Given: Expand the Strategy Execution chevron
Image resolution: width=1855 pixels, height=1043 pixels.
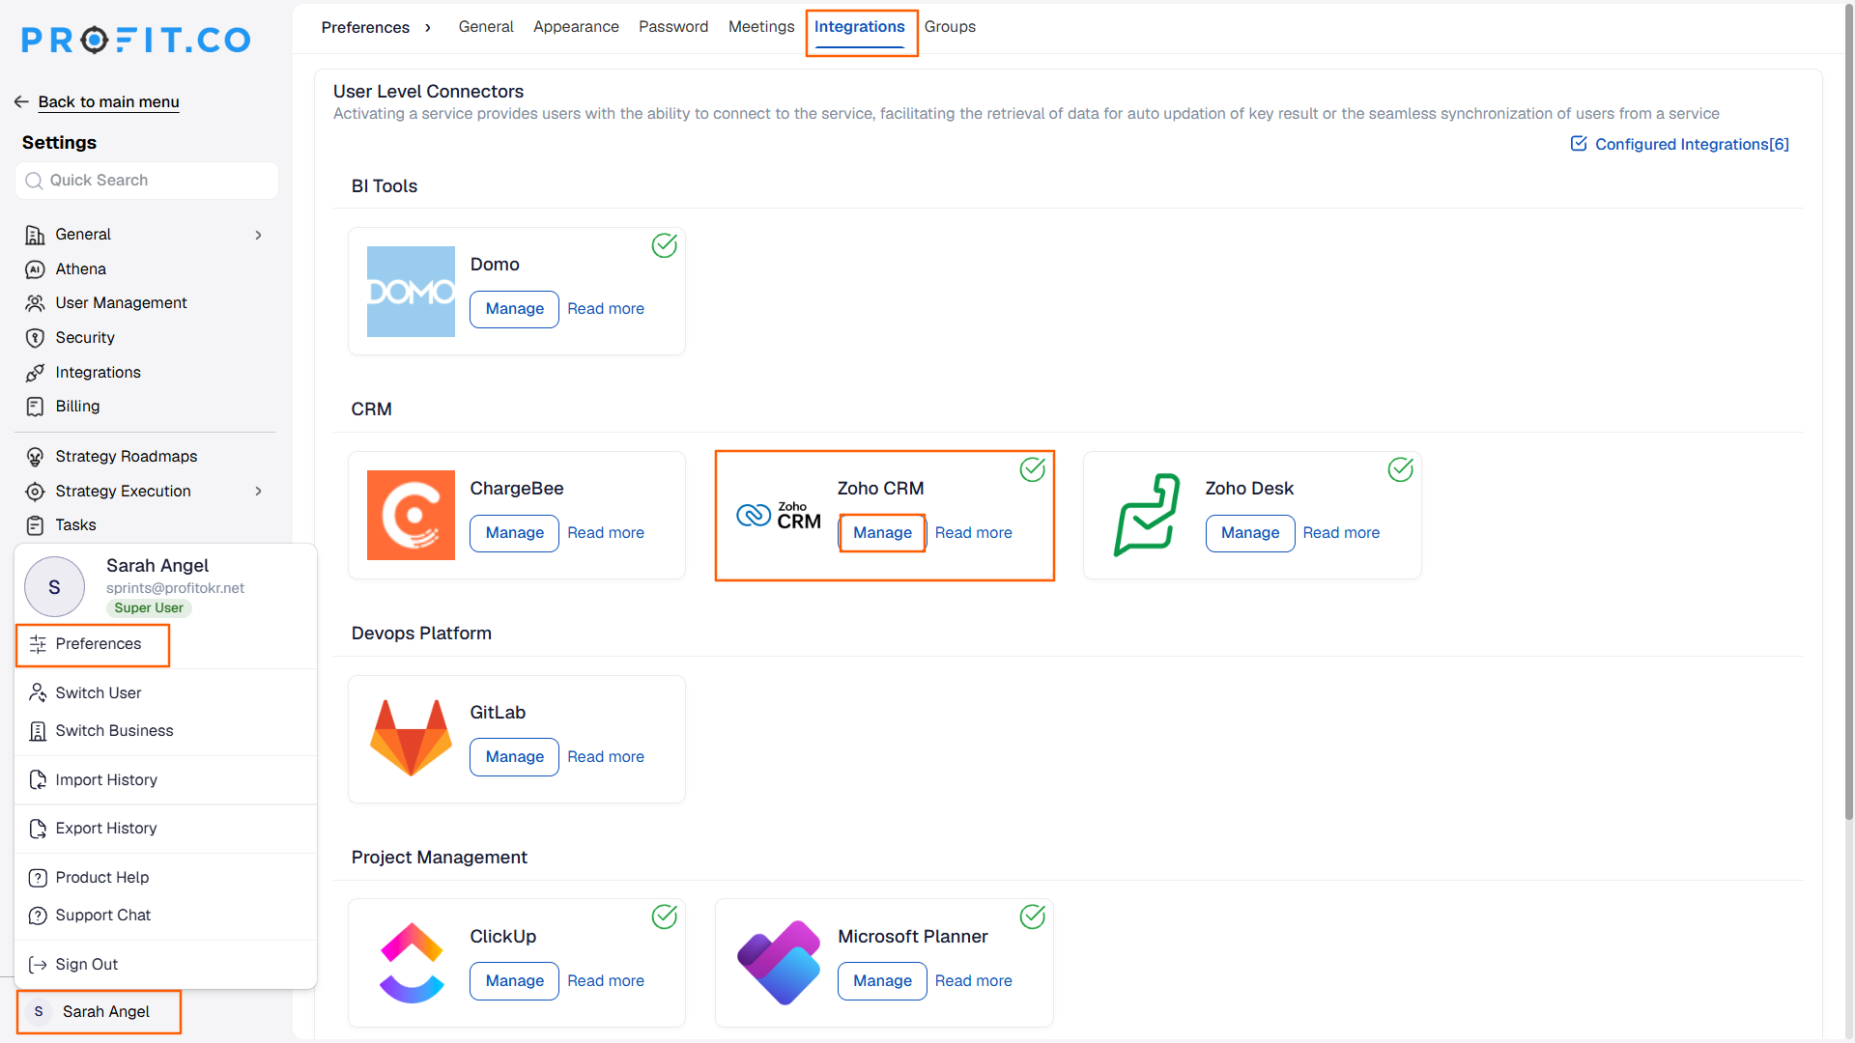Looking at the screenshot, I should coord(258,492).
